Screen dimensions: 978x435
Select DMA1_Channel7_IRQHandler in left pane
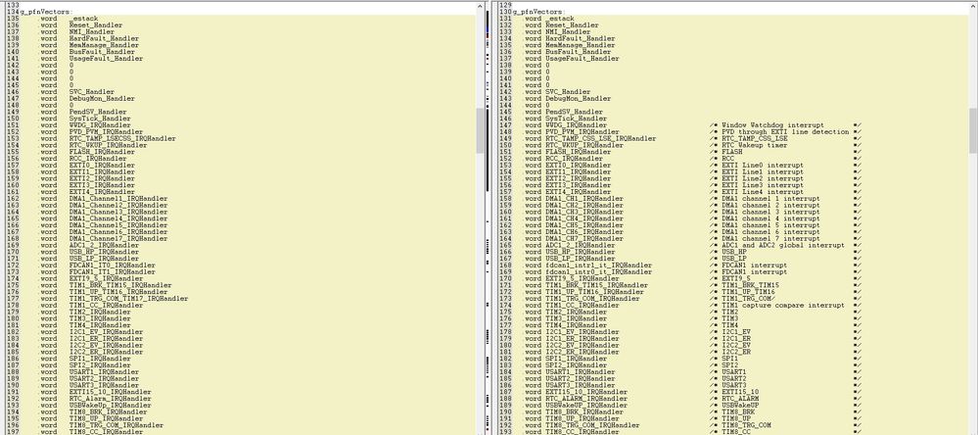pyautogui.click(x=118, y=238)
